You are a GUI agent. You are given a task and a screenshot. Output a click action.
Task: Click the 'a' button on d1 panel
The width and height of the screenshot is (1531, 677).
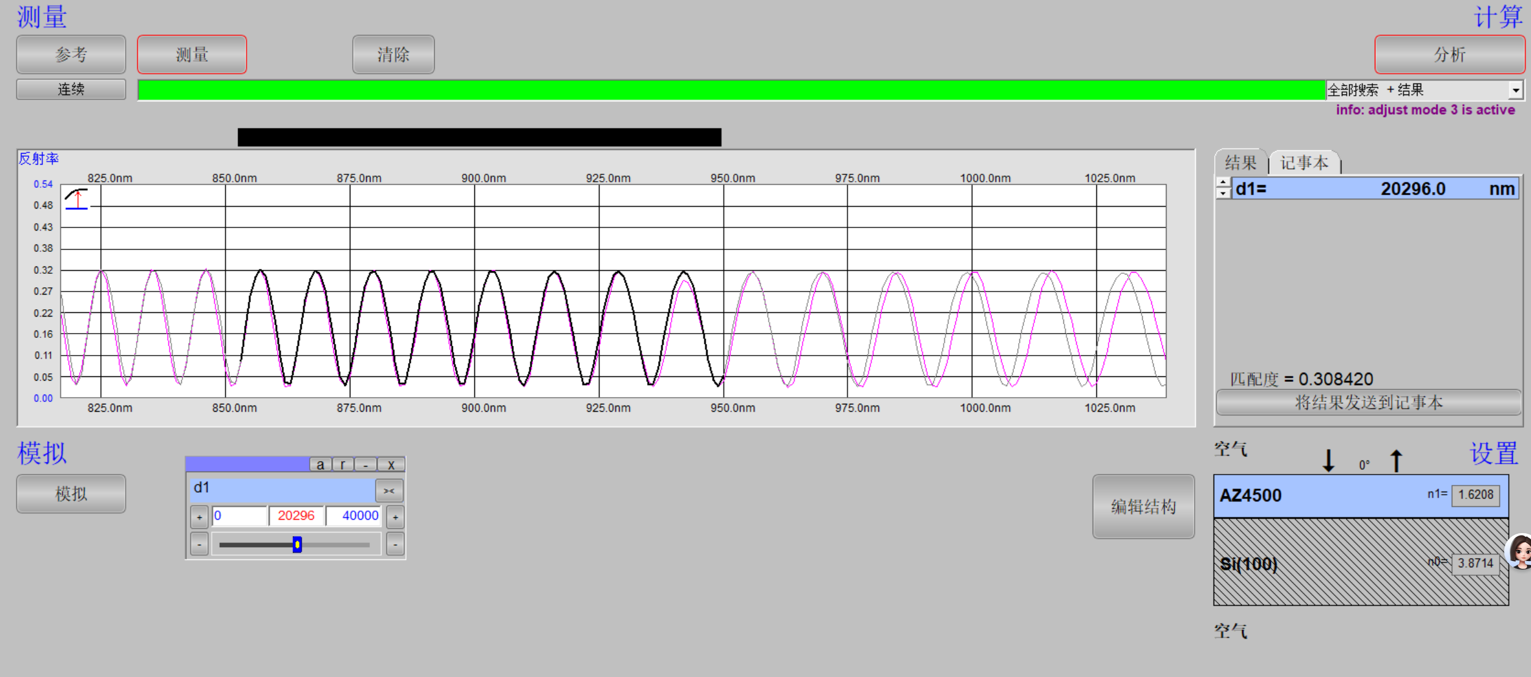click(320, 465)
